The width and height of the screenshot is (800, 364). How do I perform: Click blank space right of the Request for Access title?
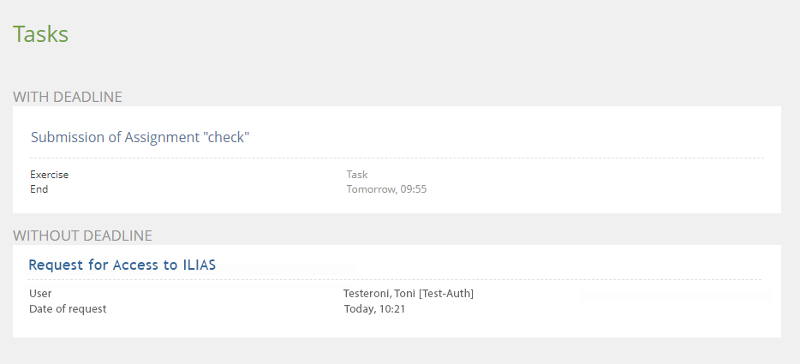514,264
